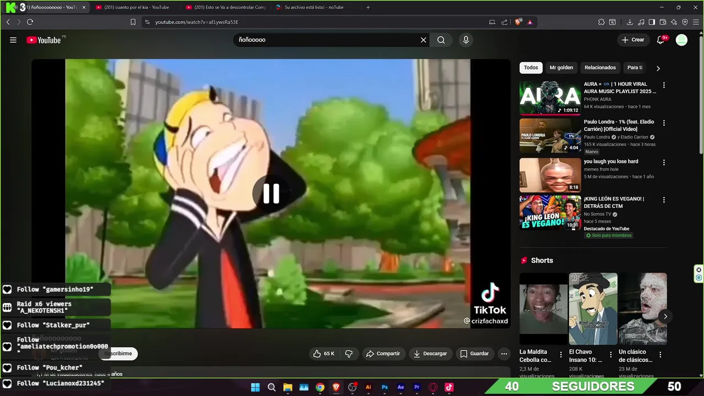704x396 pixels.
Task: Like the video (65 K)
Action: pyautogui.click(x=324, y=354)
